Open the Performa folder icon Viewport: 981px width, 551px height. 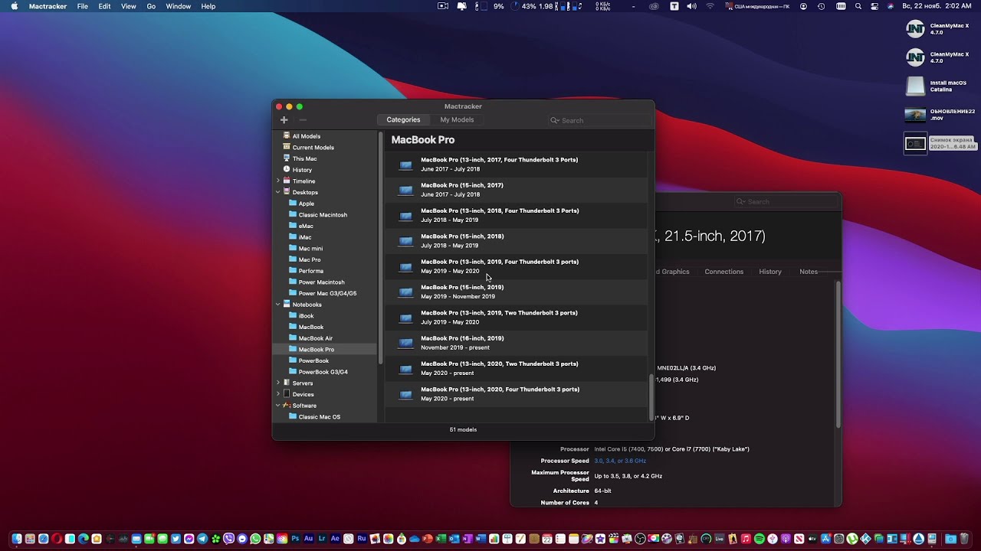pyautogui.click(x=293, y=271)
